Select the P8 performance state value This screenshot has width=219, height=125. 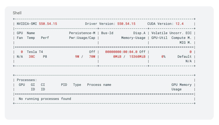(45, 57)
